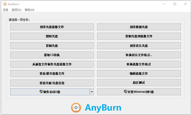Start 复制光盘到镜像文件 task
Viewport: 192px width, 115px height.
[139, 36]
